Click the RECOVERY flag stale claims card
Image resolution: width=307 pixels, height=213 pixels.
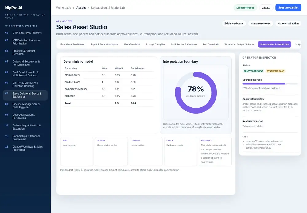(x=215, y=152)
